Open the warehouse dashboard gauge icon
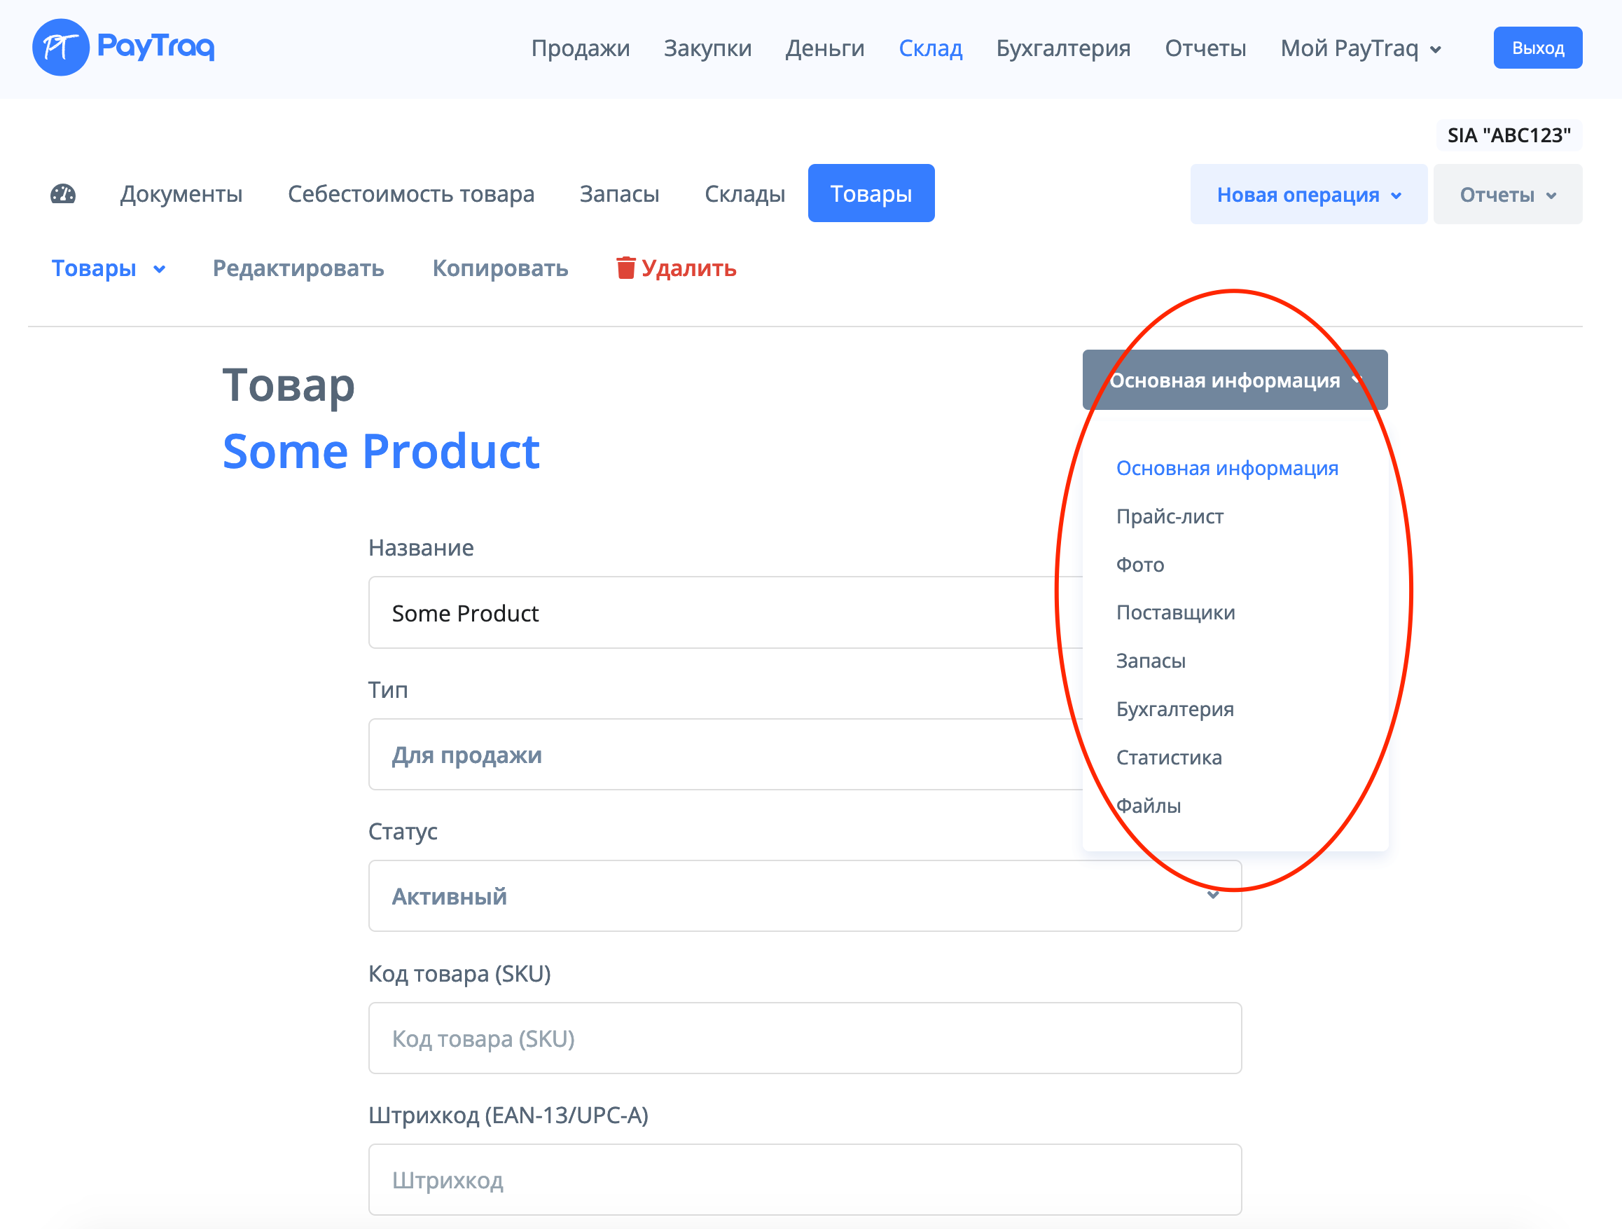This screenshot has height=1229, width=1622. 63,193
